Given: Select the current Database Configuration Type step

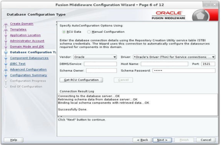Looking at the screenshot, I should tap(33, 52).
